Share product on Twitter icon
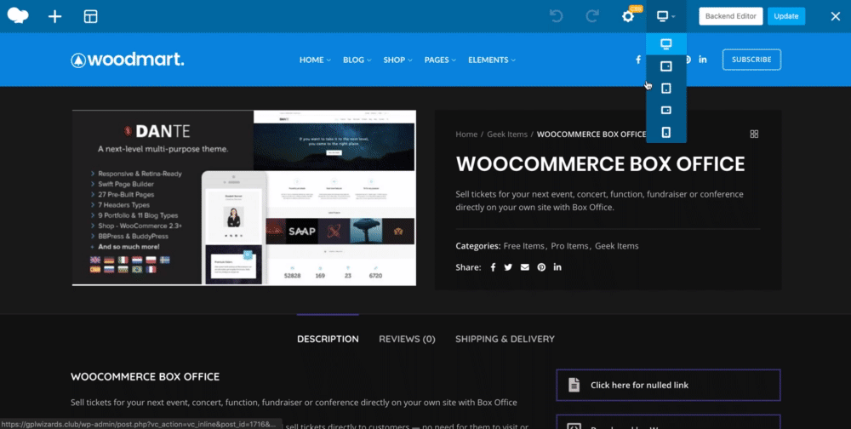The image size is (851, 429). point(508,267)
